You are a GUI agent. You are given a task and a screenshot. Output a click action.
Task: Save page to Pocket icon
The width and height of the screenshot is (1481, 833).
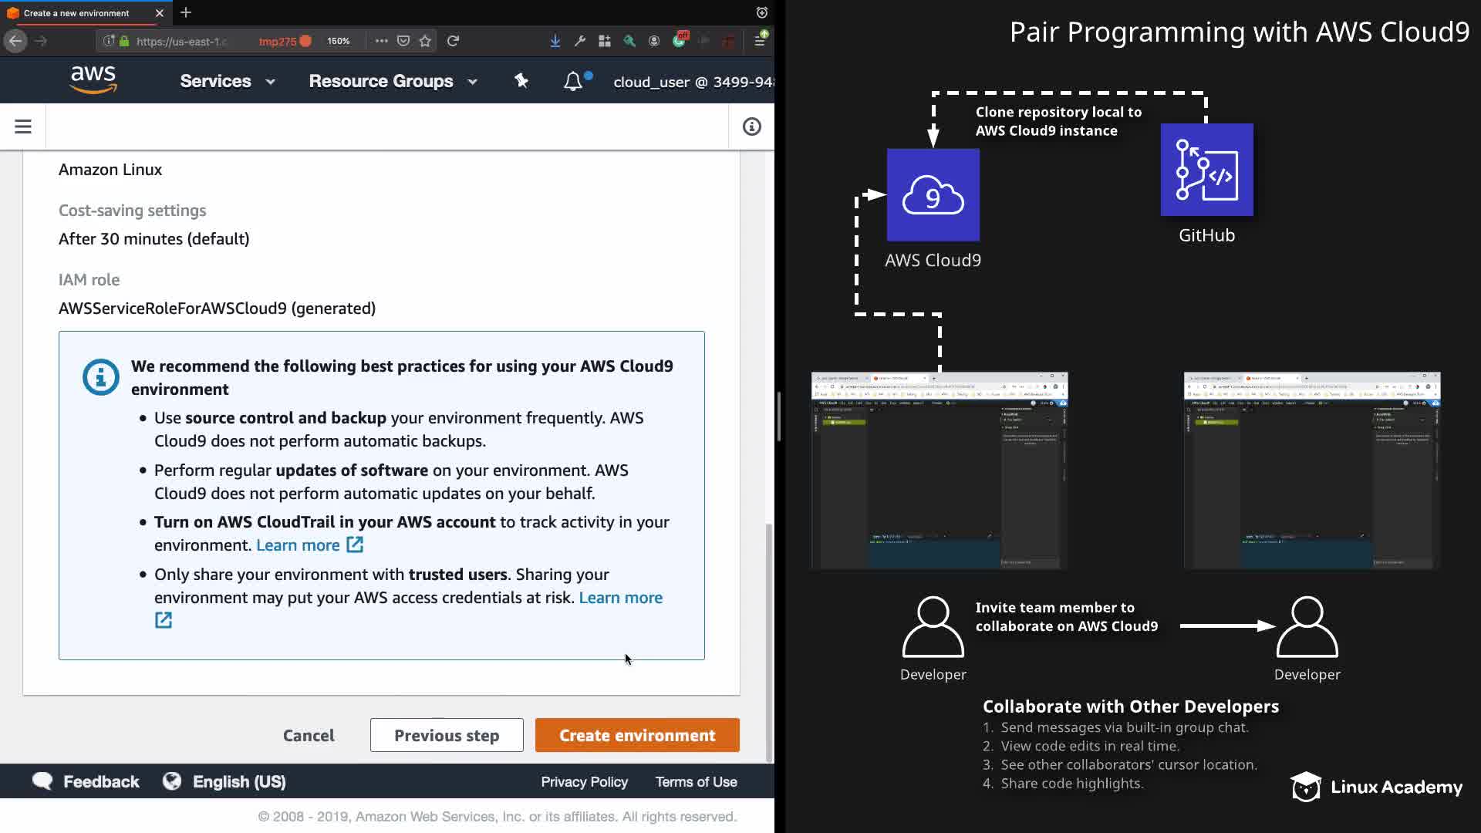point(403,41)
